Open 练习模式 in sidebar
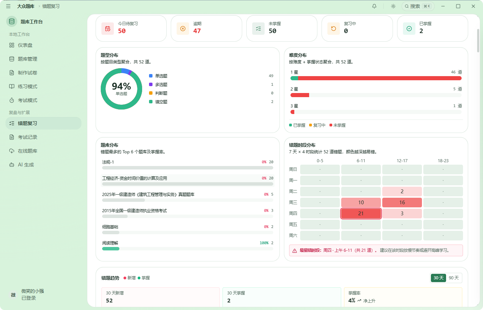The image size is (483, 310). click(x=43, y=86)
